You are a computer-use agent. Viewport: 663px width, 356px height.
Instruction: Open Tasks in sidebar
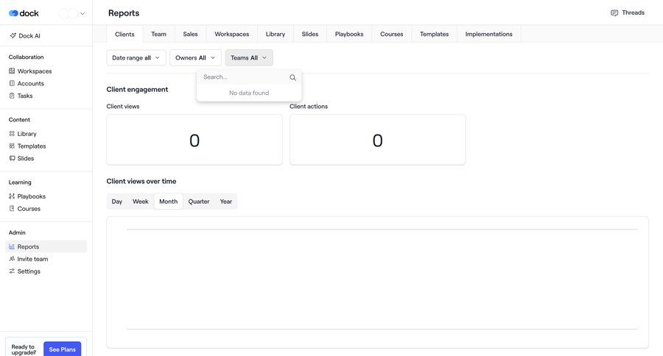[x=46, y=96]
